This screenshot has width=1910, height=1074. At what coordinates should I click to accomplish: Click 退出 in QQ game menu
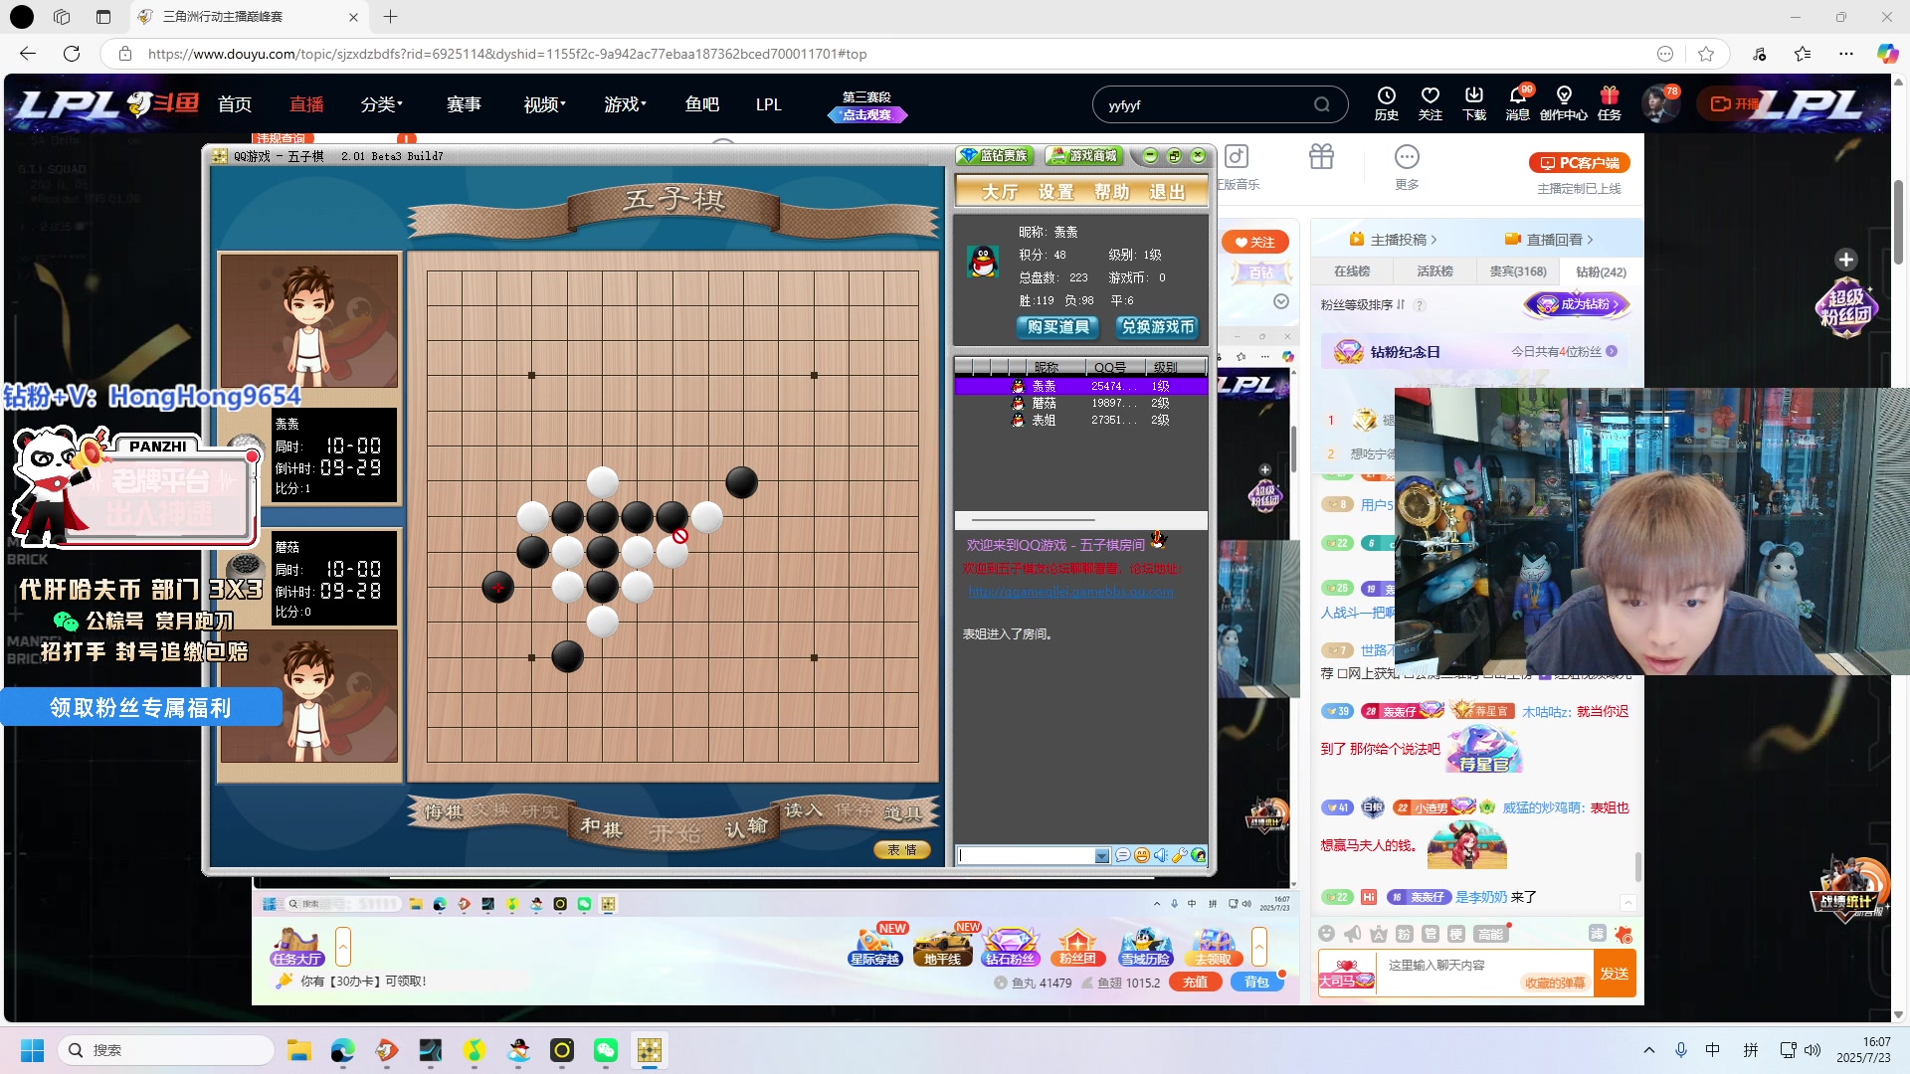(x=1167, y=192)
